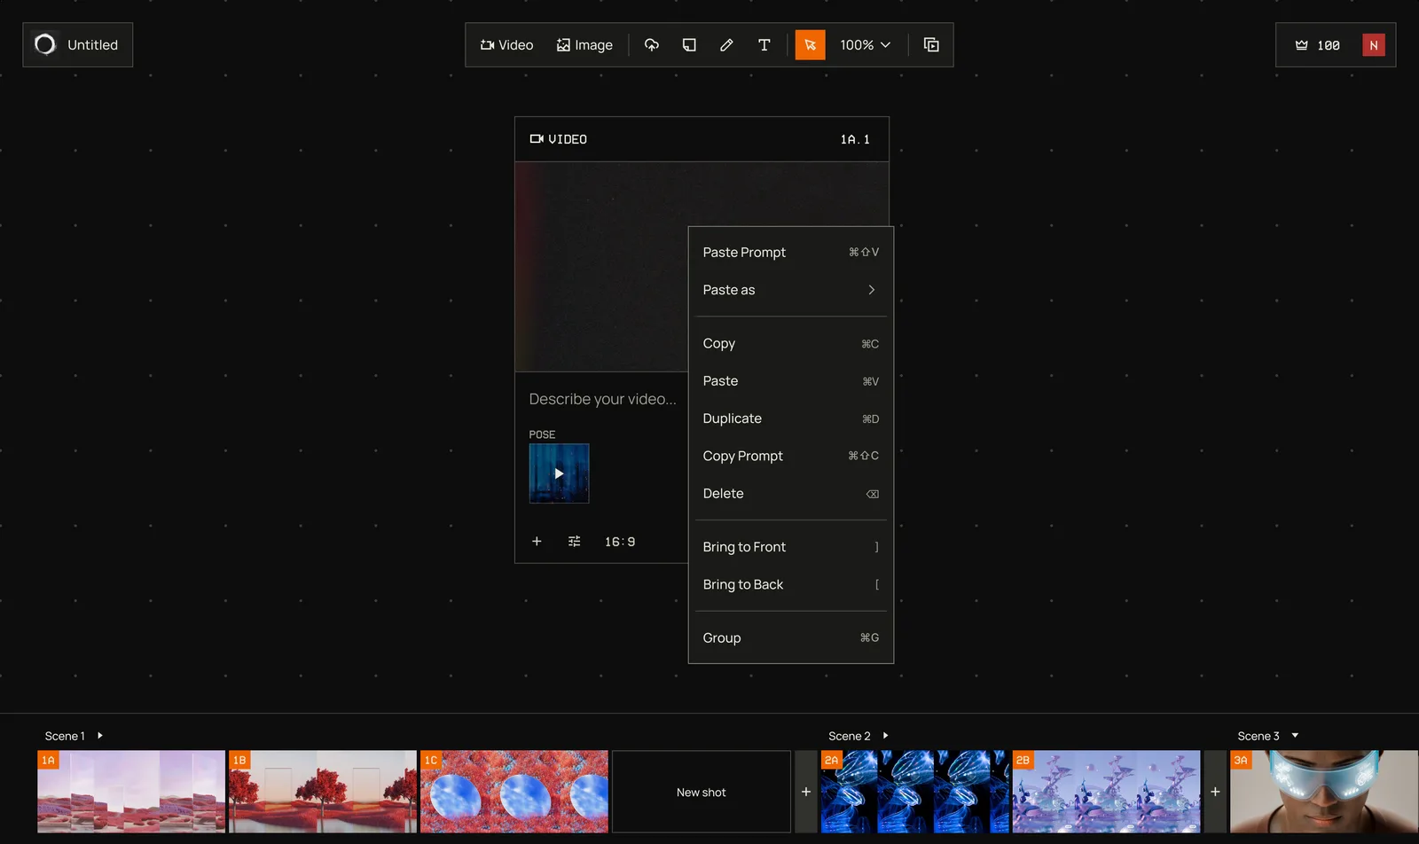This screenshot has width=1419, height=844.
Task: Open shot 2B thumbnail
Action: [x=1107, y=792]
